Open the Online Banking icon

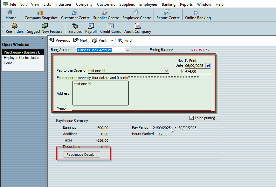pos(197,12)
